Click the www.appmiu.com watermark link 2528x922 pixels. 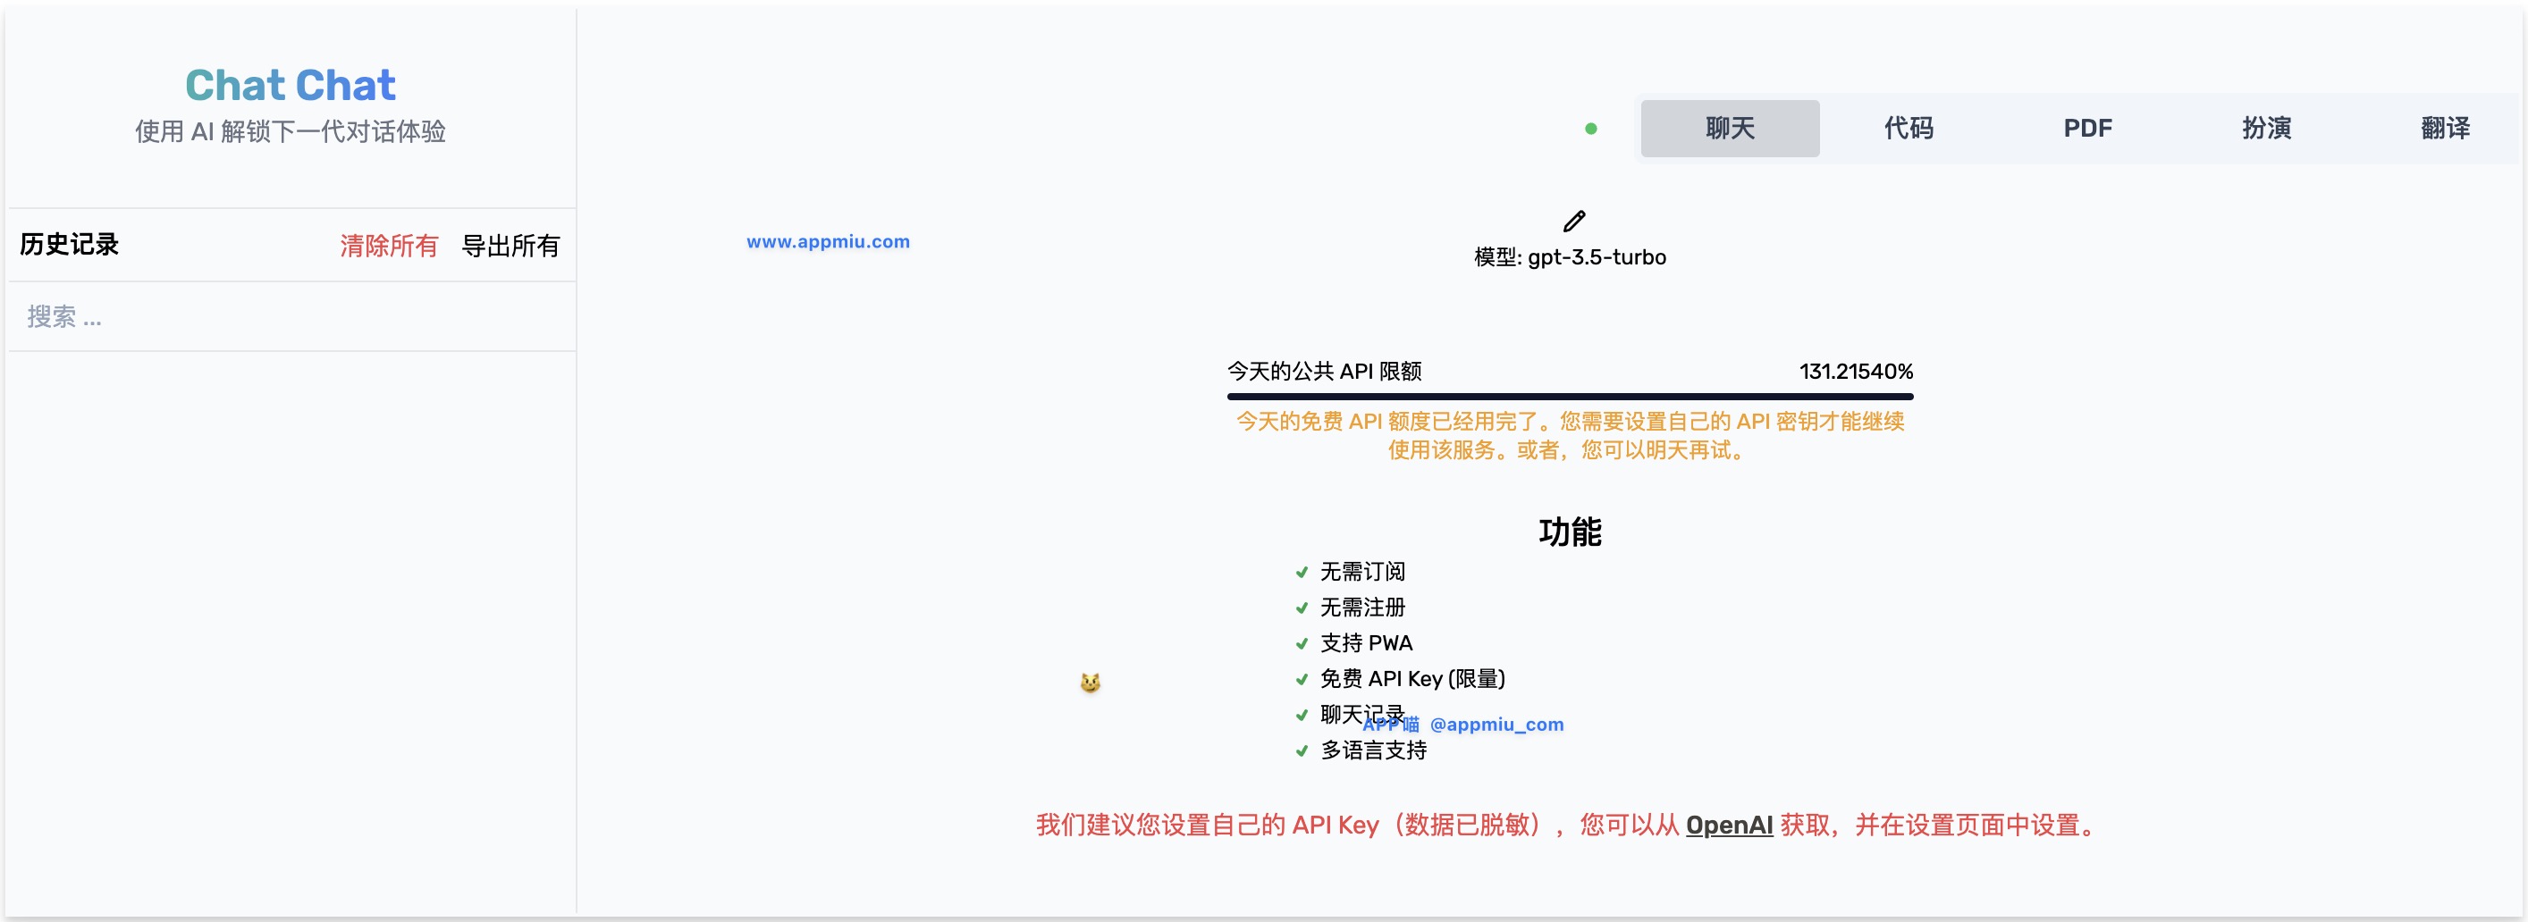[827, 241]
